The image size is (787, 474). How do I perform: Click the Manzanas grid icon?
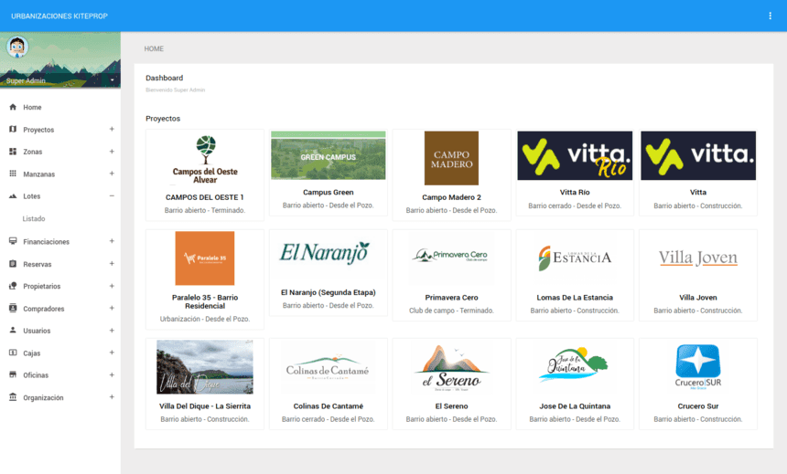click(x=13, y=174)
